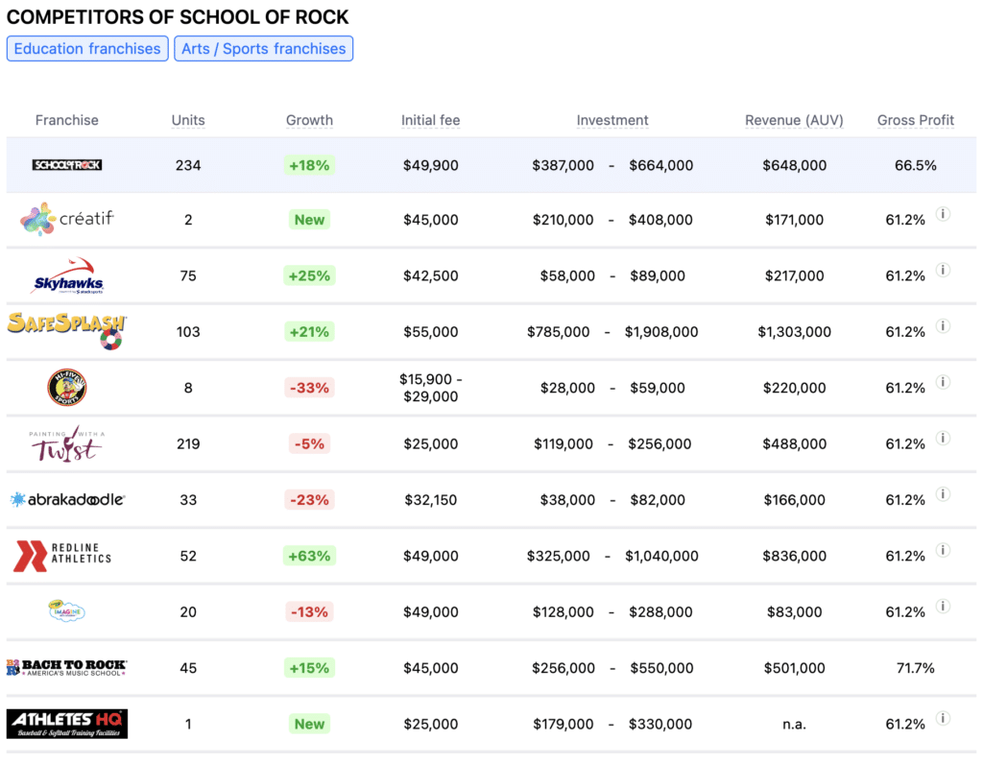Click the New badge in créatif row
983x764 pixels.
310,220
